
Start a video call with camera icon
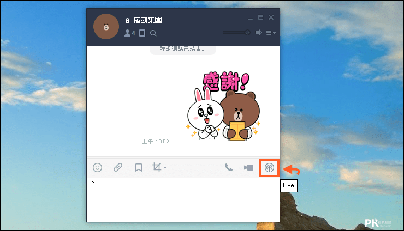(x=248, y=168)
